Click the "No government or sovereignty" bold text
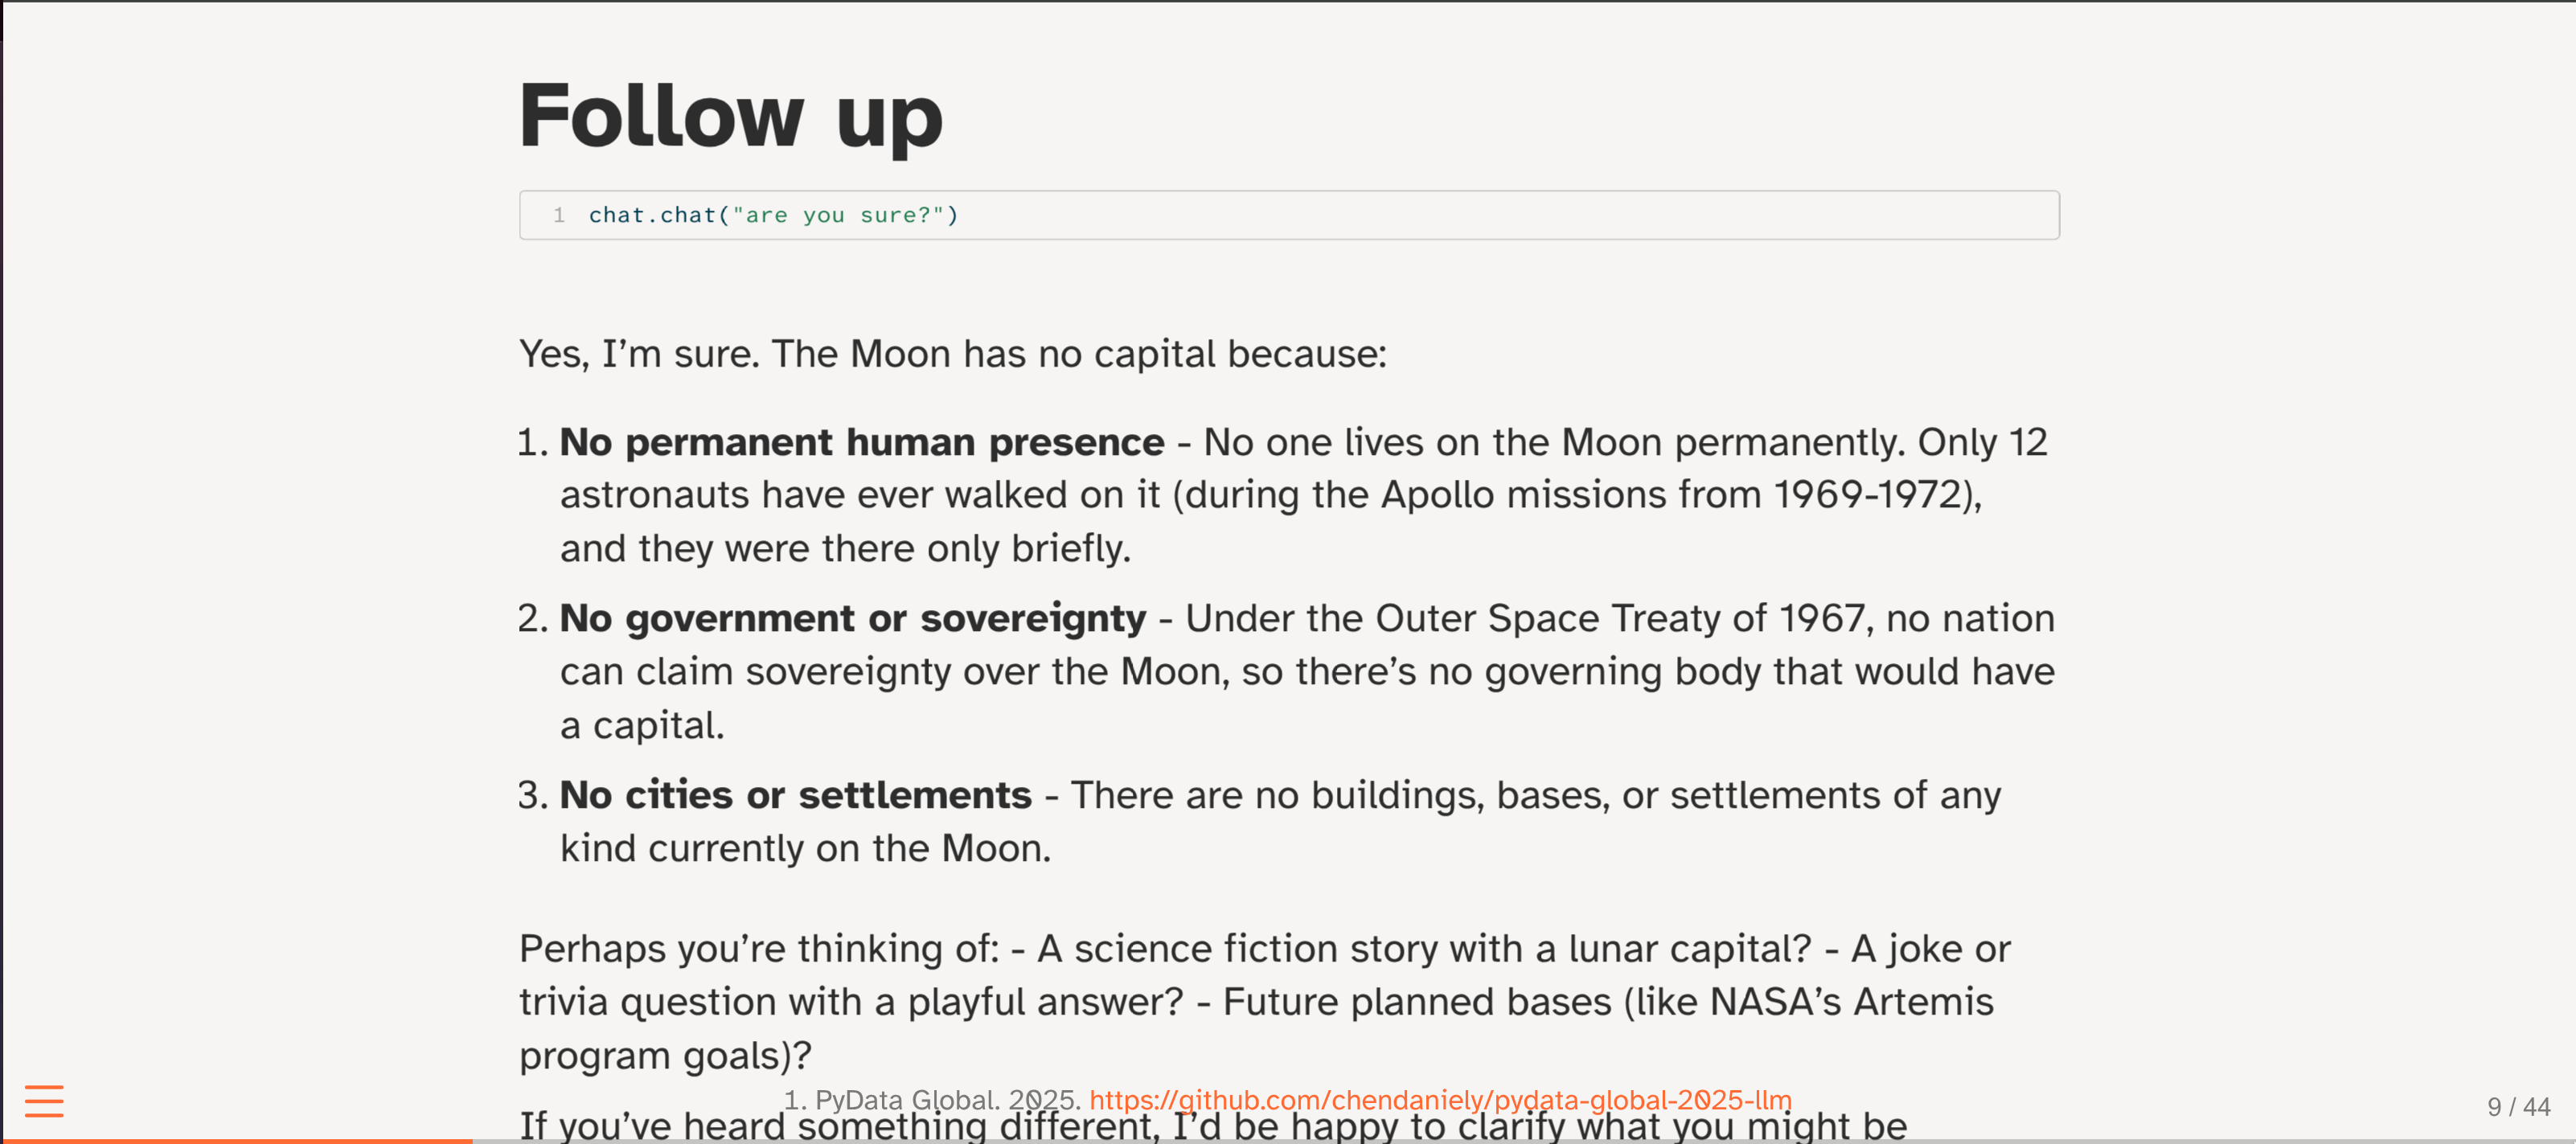The image size is (2576, 1144). pyautogui.click(x=852, y=618)
